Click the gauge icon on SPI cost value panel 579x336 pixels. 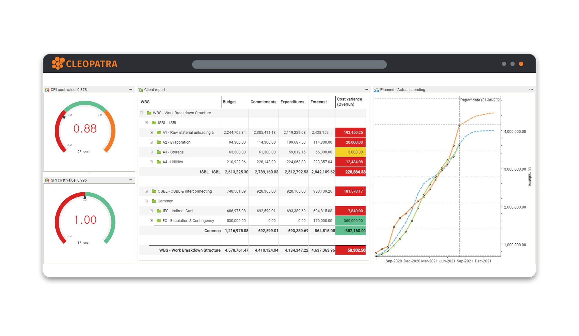[47, 180]
